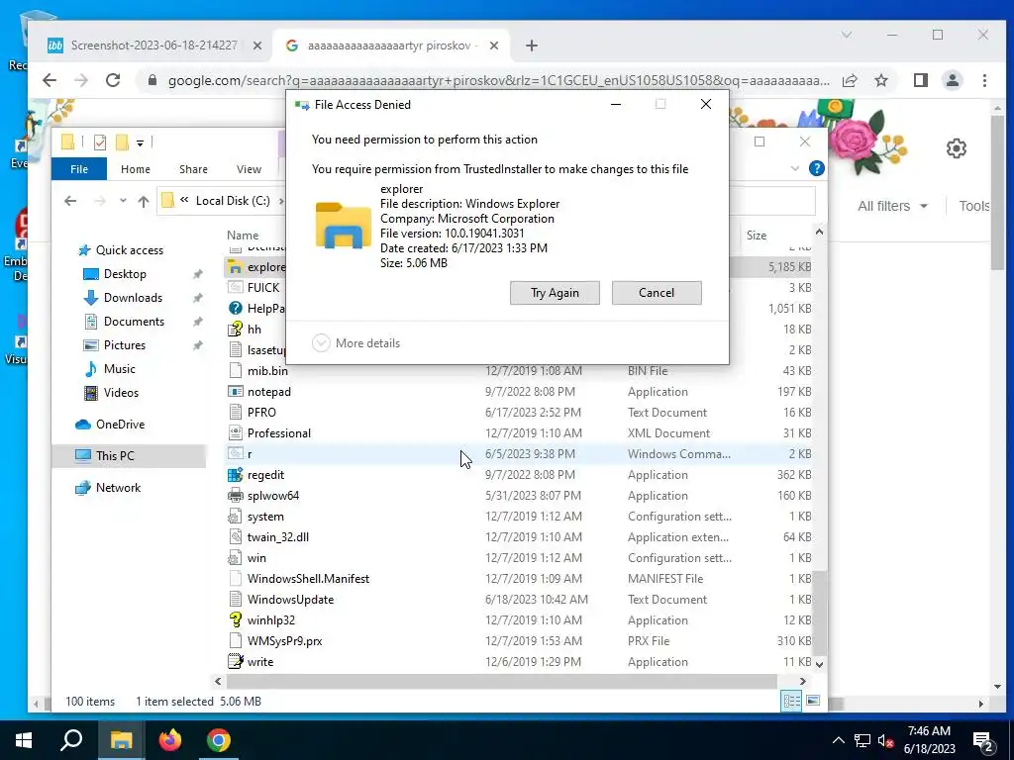Open Google settings gear icon
Screen dimensions: 1014x760
957,148
